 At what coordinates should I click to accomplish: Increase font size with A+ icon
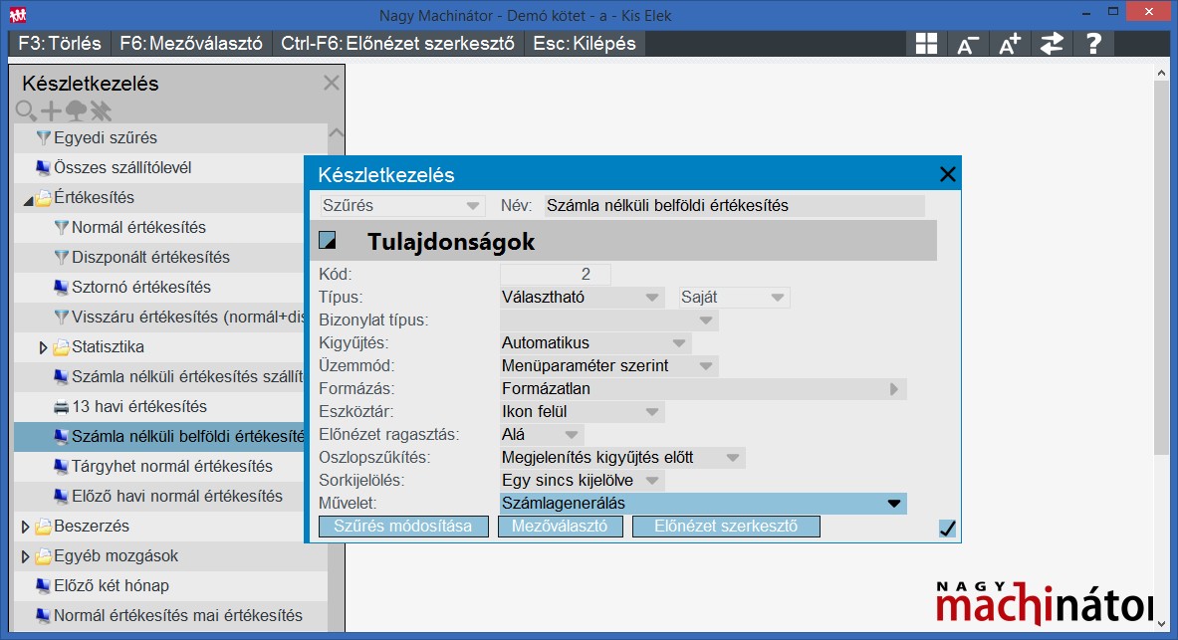(1010, 44)
